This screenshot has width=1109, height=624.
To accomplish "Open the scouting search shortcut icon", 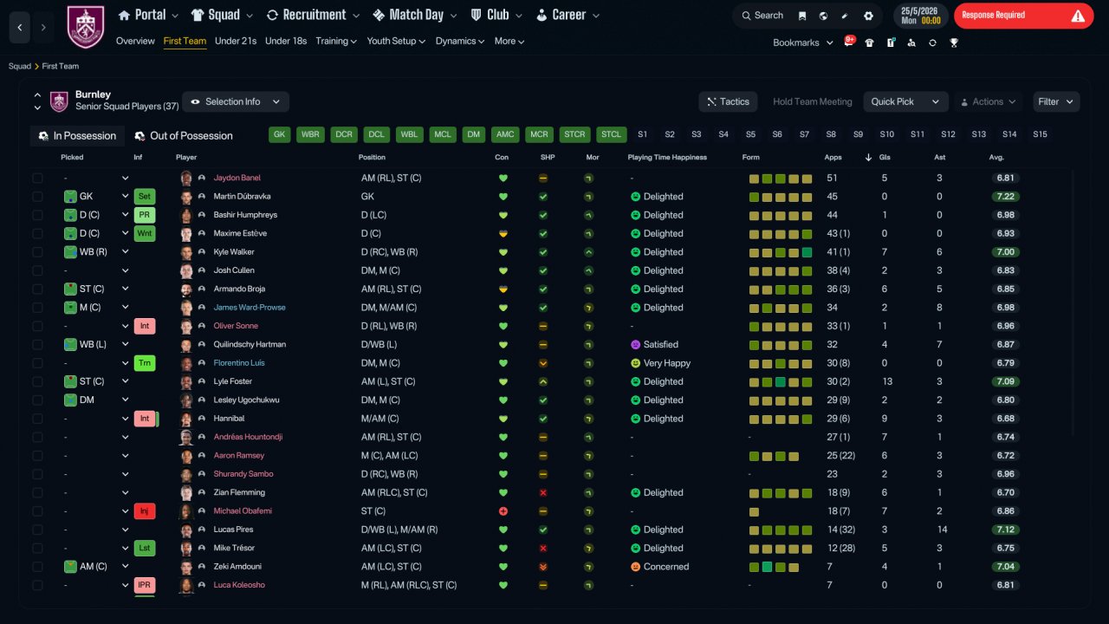I will [x=911, y=42].
